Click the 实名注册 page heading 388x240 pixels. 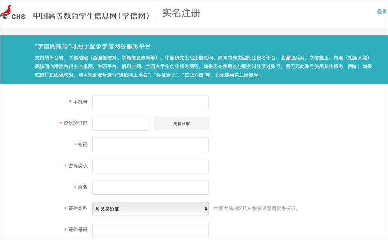click(x=181, y=13)
